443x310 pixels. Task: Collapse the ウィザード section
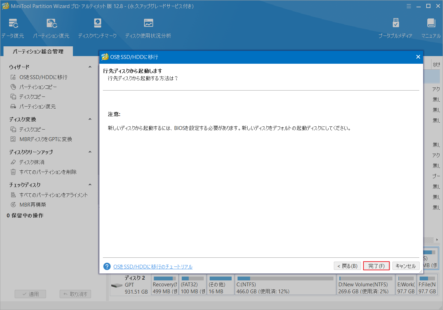pyautogui.click(x=90, y=67)
